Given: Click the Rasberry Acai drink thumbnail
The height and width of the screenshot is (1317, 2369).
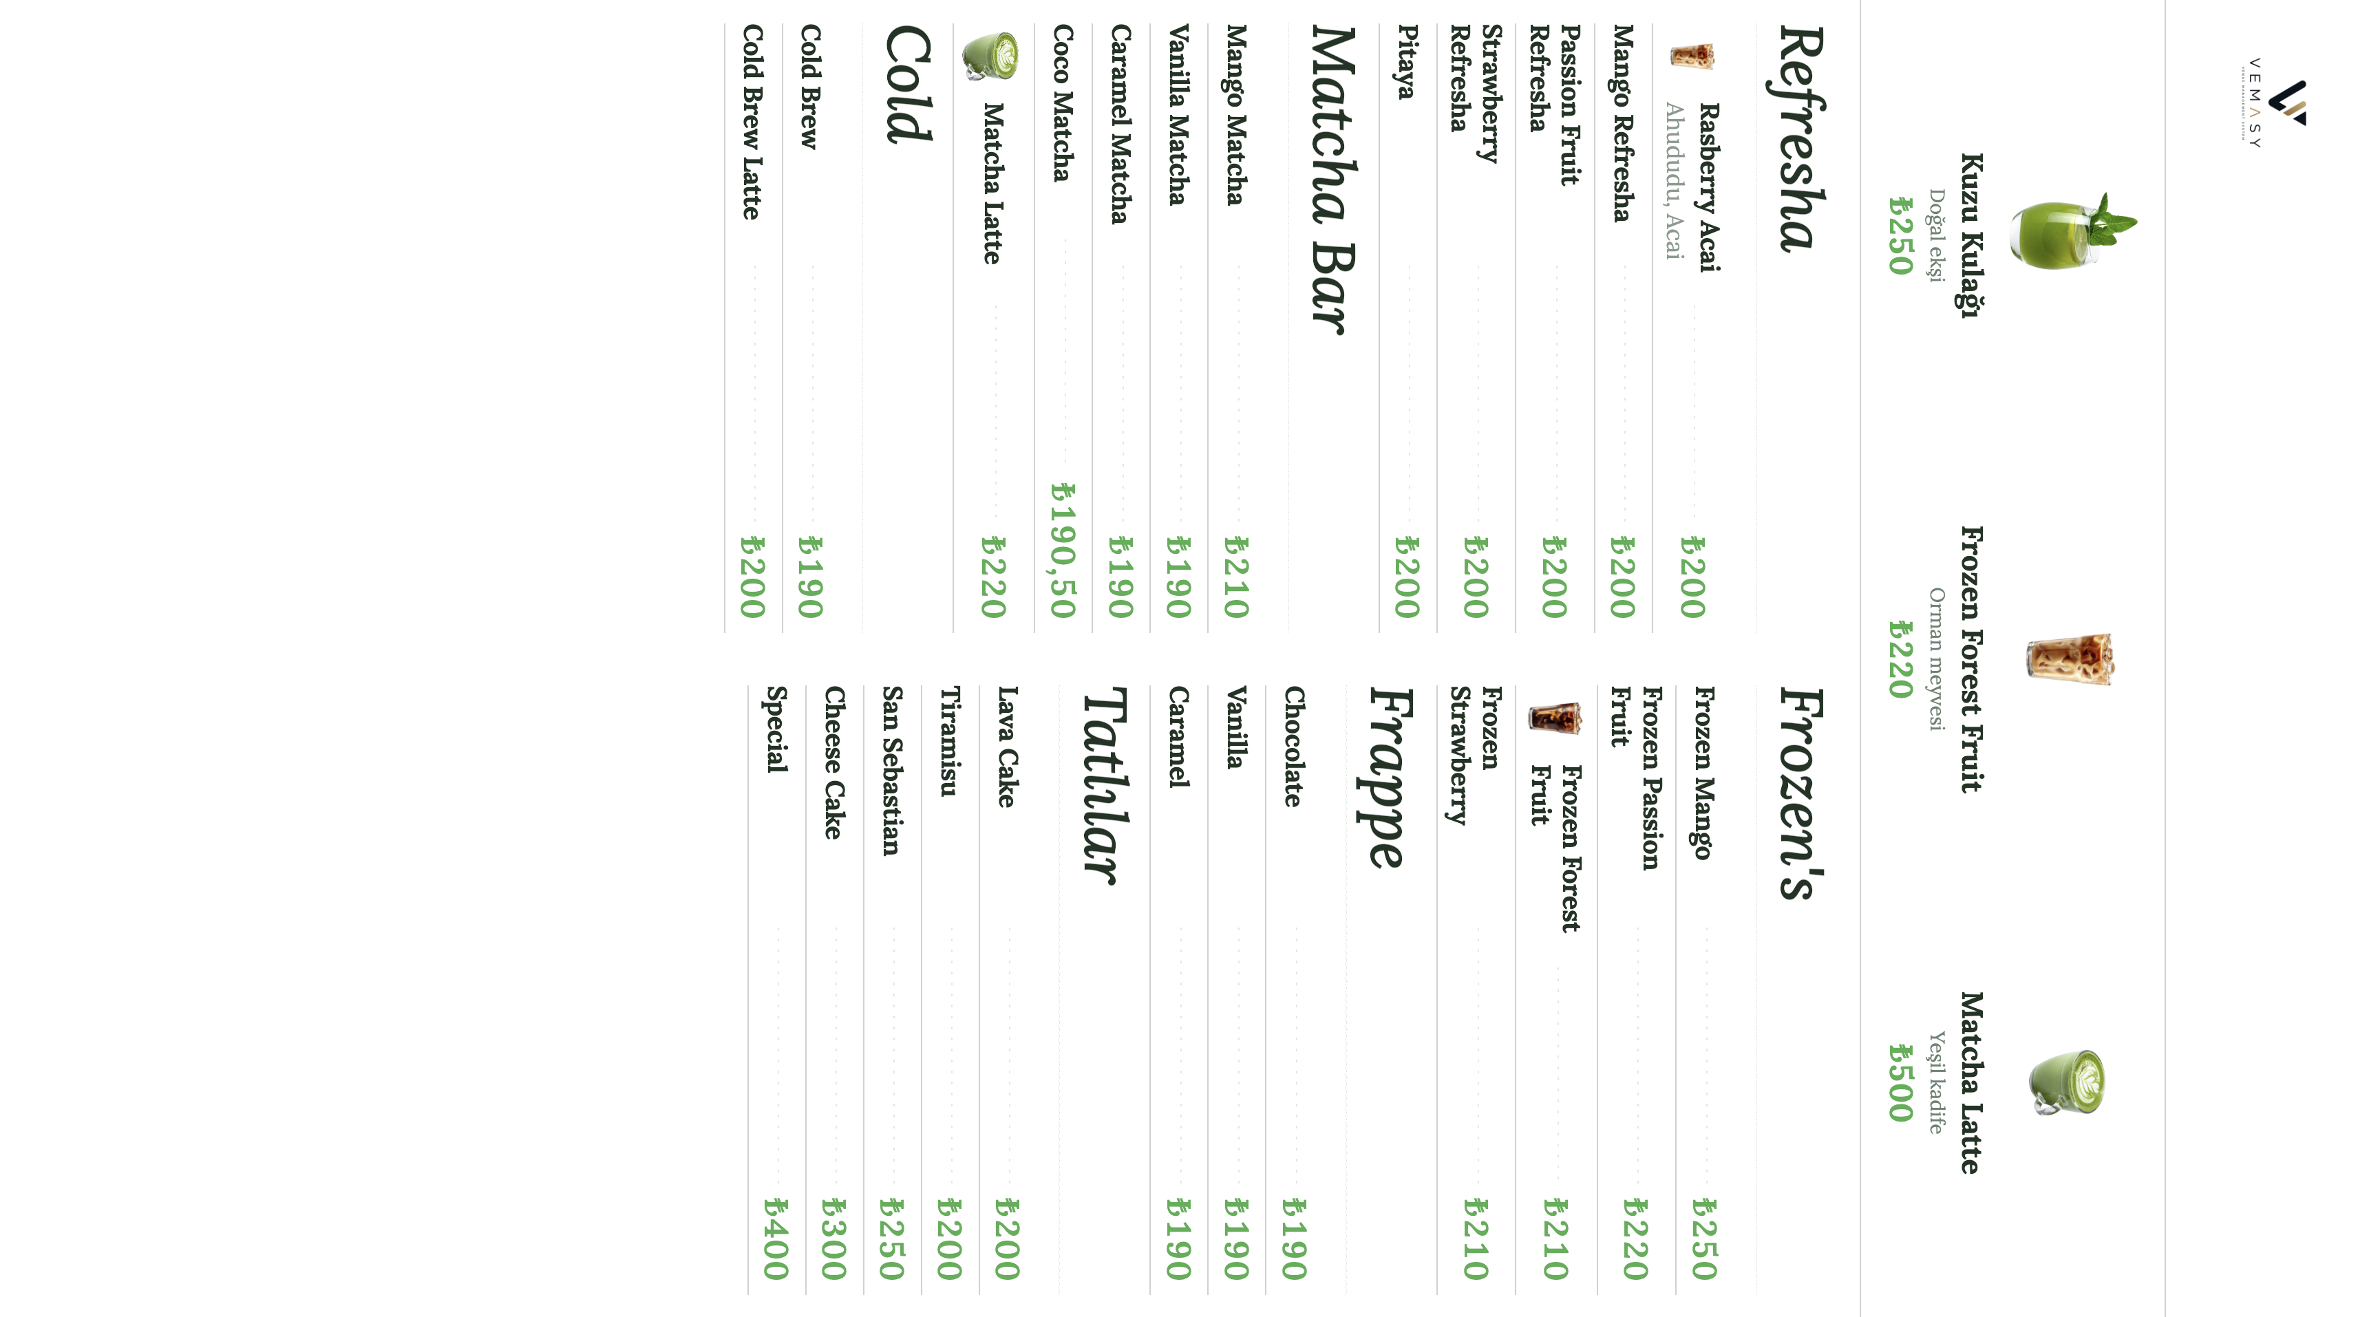Looking at the screenshot, I should coord(1692,57).
